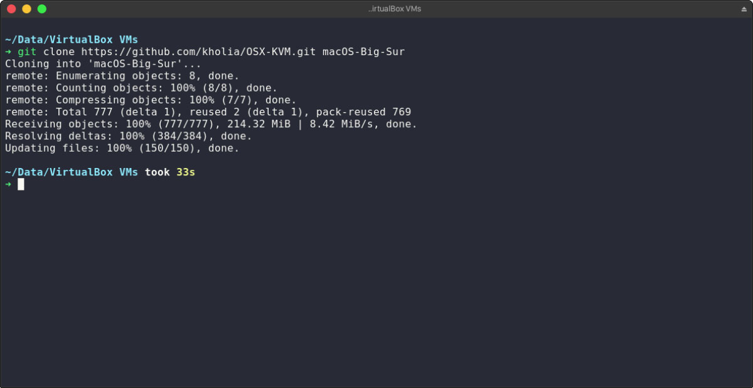The height and width of the screenshot is (388, 753).
Task: Click the green prompt arrow beside the cursor
Action: point(8,184)
